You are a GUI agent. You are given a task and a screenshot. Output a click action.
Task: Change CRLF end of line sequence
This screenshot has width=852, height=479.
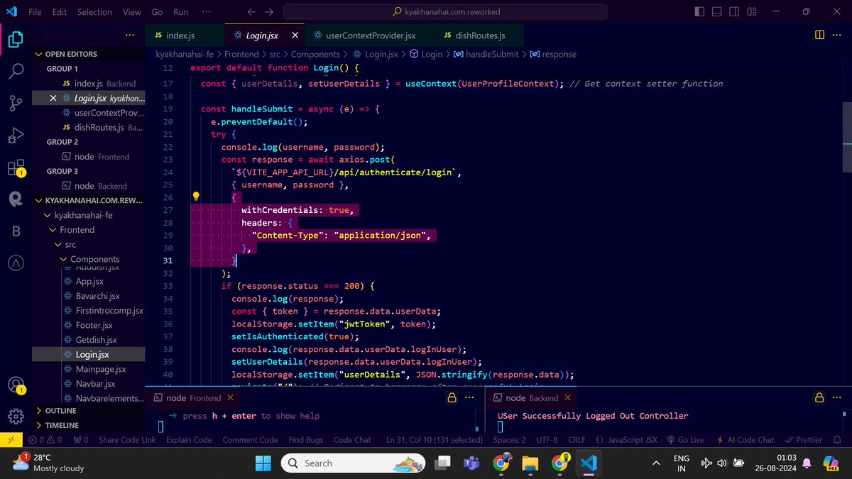(577, 440)
